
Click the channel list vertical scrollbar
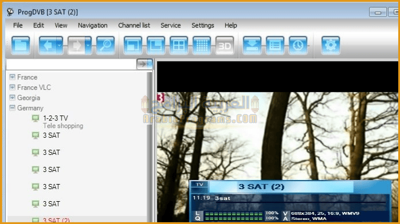point(149,147)
